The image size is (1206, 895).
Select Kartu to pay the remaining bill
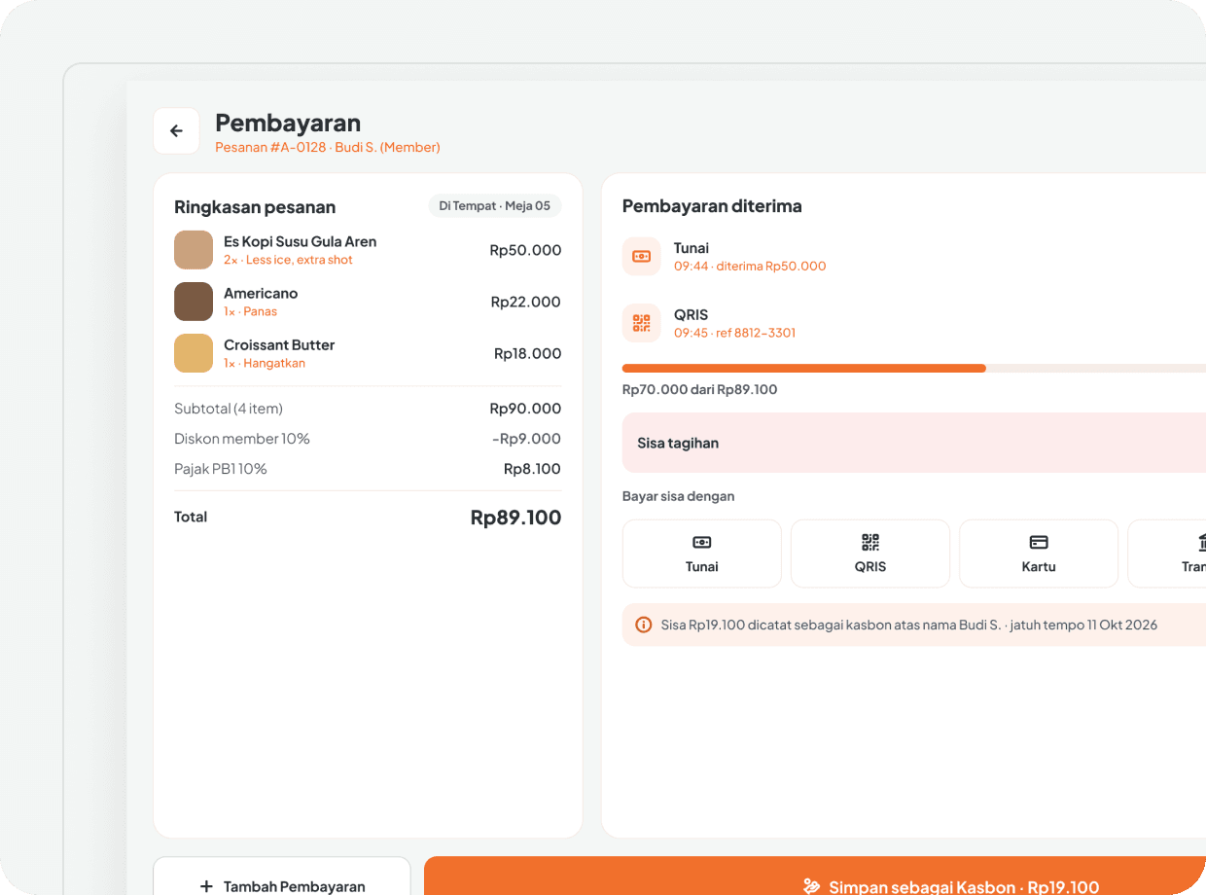pos(1039,554)
